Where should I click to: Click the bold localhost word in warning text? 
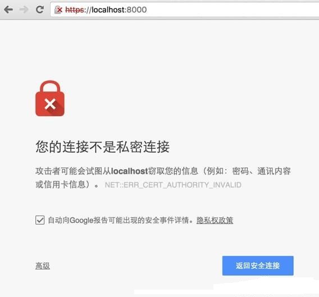129,171
